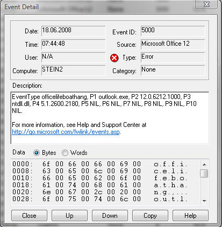
Task: Click the 'Event Detail' title text
Action: click(x=22, y=7)
